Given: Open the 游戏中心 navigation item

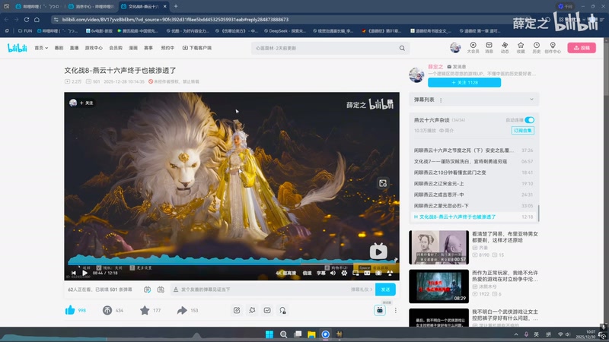Looking at the screenshot, I should click(x=94, y=48).
